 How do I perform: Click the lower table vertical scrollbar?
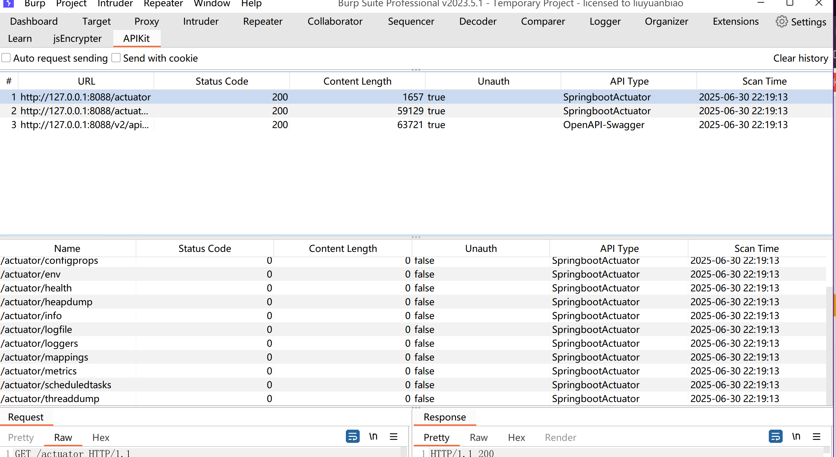[x=829, y=346]
